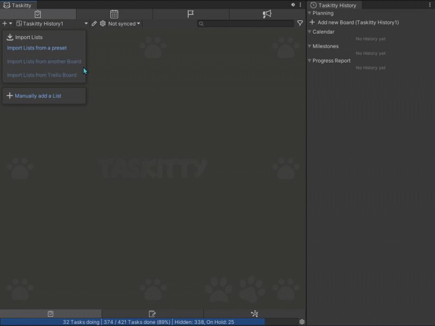Open the Not synced dropdown

[124, 23]
